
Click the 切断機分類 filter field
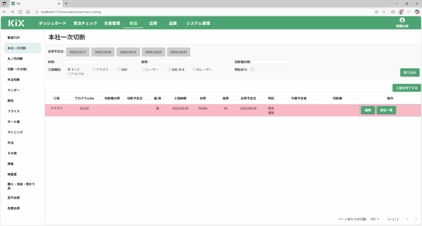click(x=271, y=62)
